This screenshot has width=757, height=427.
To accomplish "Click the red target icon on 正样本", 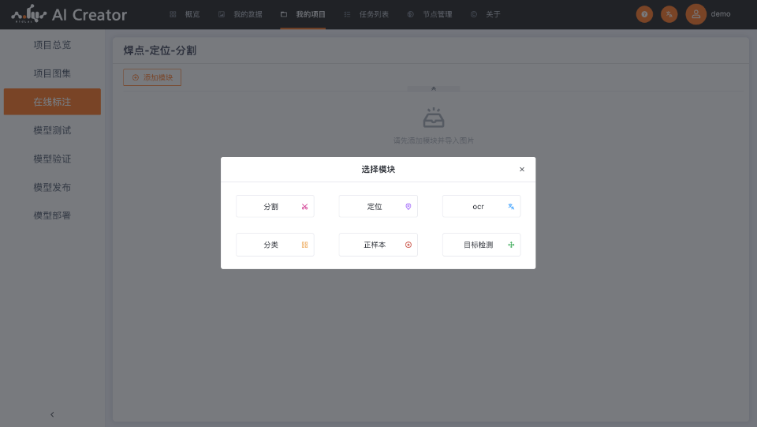I will pos(408,245).
